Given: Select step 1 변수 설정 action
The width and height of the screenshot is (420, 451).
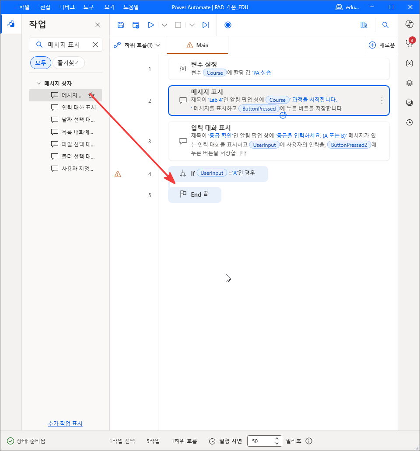Looking at the screenshot, I should pyautogui.click(x=279, y=69).
